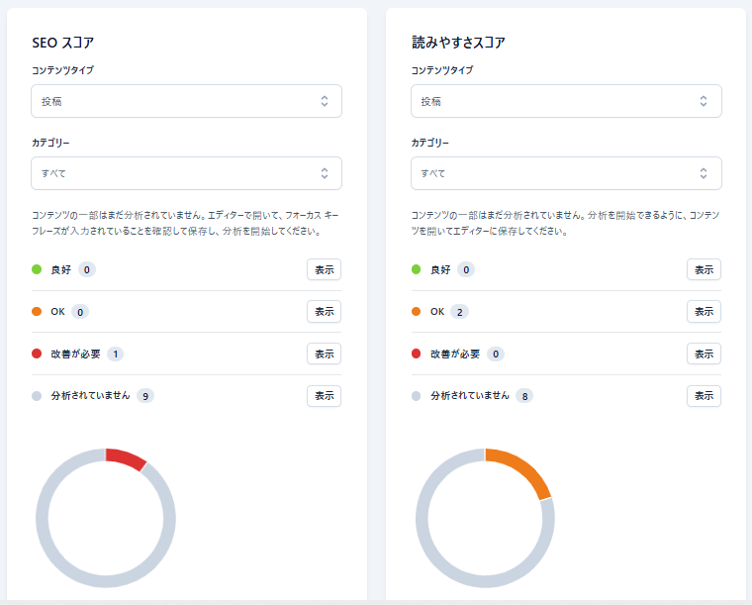The width and height of the screenshot is (752, 605).
Task: Click gray 分析されていません dot in readability
Action: tap(417, 396)
